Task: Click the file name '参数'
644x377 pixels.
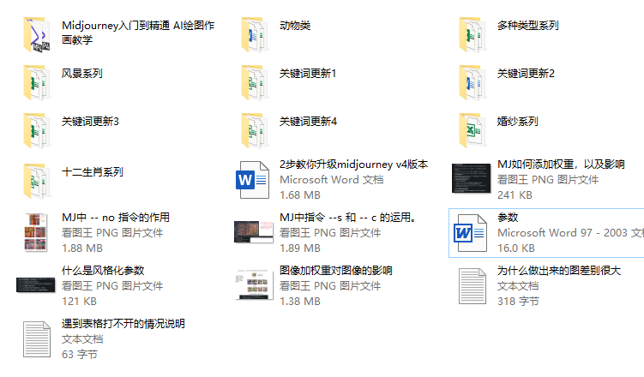Action: 508,218
